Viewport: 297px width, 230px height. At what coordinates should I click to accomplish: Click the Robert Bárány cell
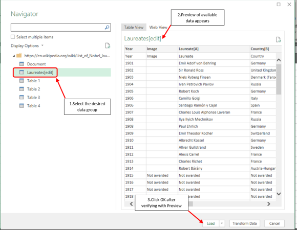pyautogui.click(x=214, y=168)
